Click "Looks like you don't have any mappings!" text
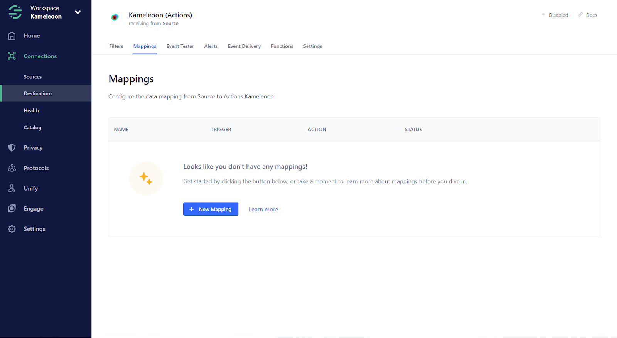This screenshot has width=617, height=338. pos(245,167)
